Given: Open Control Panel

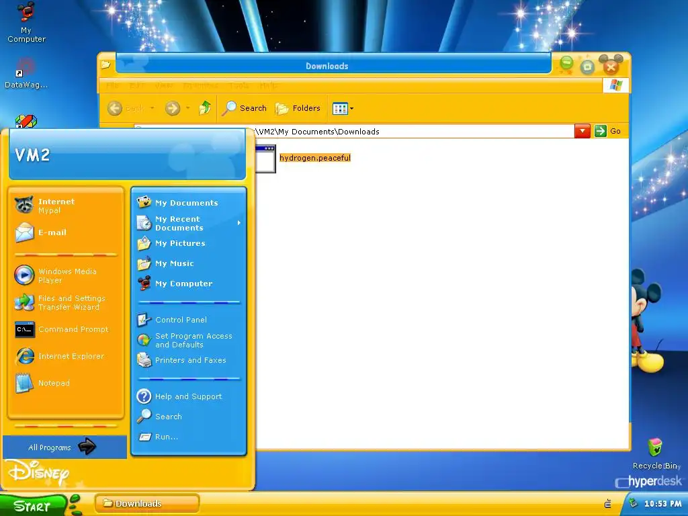Looking at the screenshot, I should 189,320.
